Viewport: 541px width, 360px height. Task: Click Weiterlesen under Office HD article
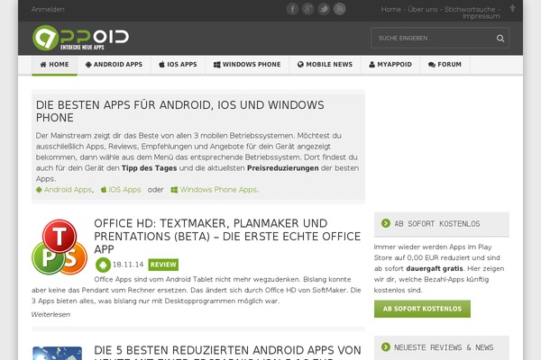[50, 314]
